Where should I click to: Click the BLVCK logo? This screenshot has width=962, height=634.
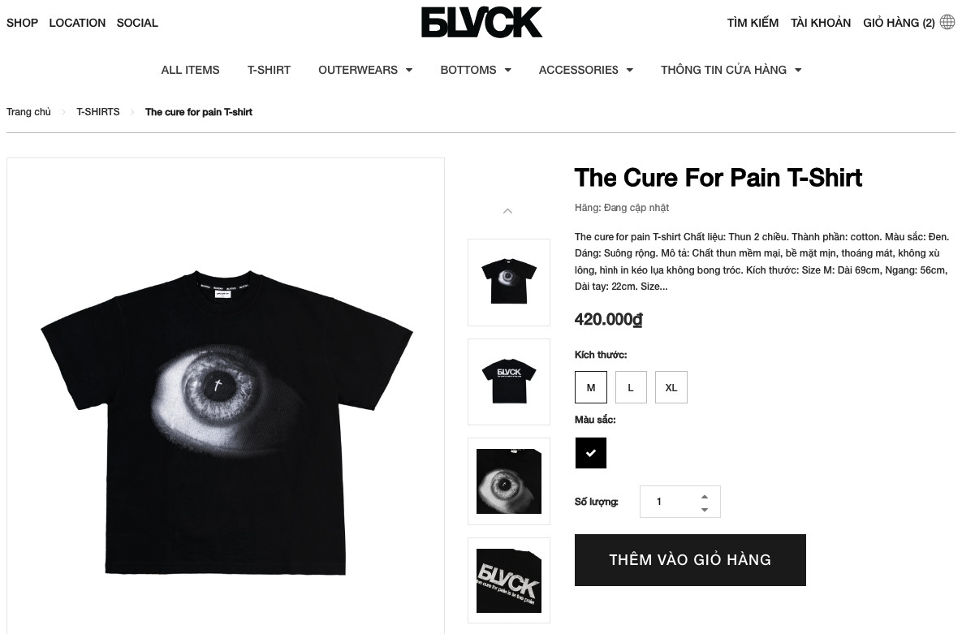(481, 22)
